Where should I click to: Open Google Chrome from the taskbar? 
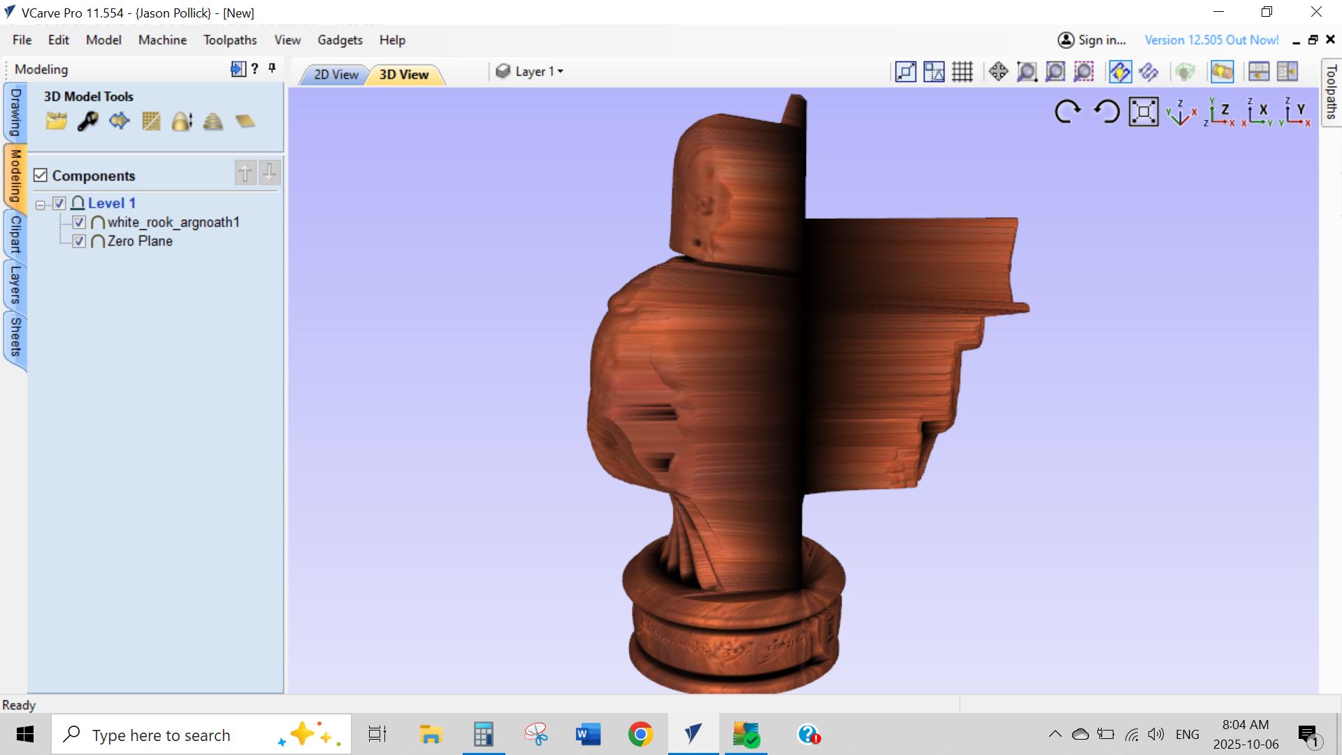[640, 735]
